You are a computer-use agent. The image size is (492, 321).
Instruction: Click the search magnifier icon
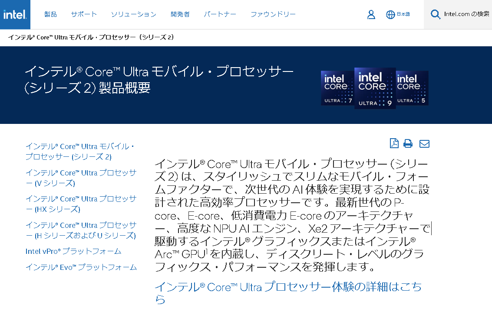coord(435,14)
